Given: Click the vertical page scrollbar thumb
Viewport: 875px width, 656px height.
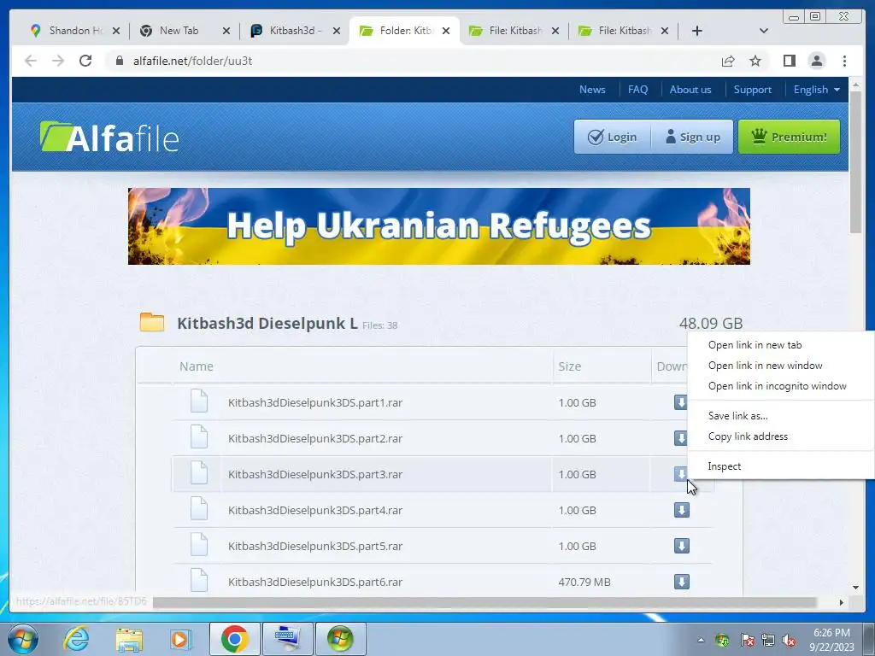Looking at the screenshot, I should pos(855,161).
